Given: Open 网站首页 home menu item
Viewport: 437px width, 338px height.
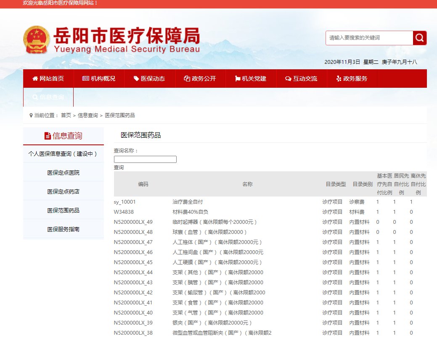Looking at the screenshot, I should (x=48, y=79).
